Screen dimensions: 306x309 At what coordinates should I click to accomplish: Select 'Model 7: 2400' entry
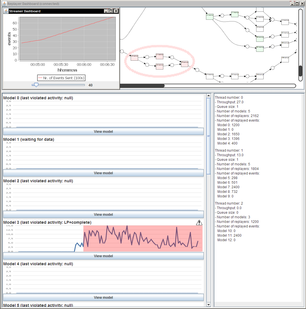pyautogui.click(x=228, y=187)
